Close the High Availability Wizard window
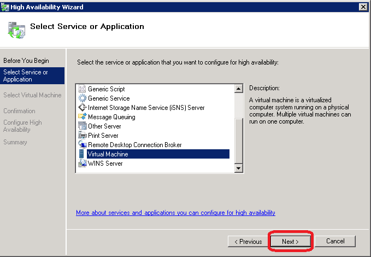This screenshot has width=371, height=257. 363,7
